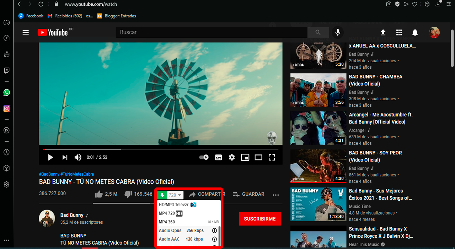Click the download menu scrollbar

[219, 237]
